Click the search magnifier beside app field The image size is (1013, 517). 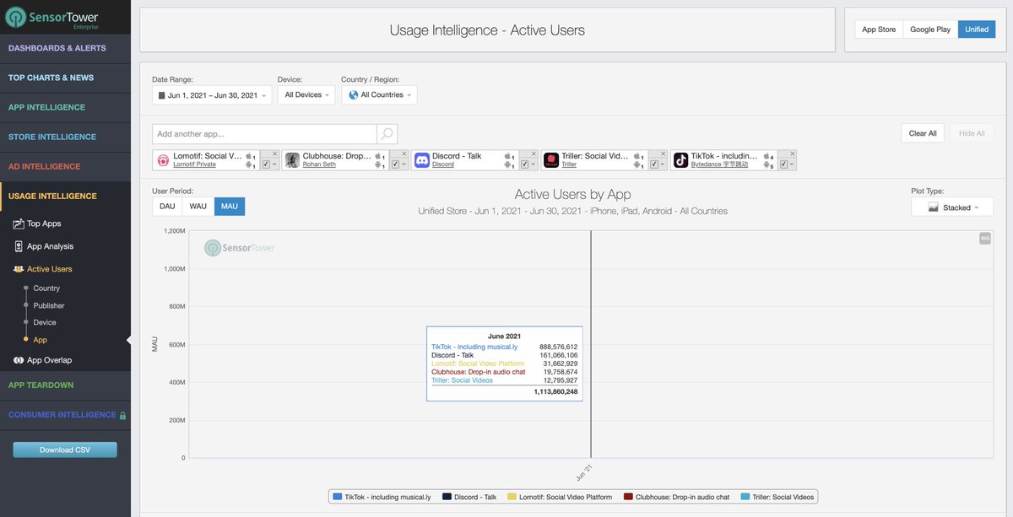coord(387,134)
